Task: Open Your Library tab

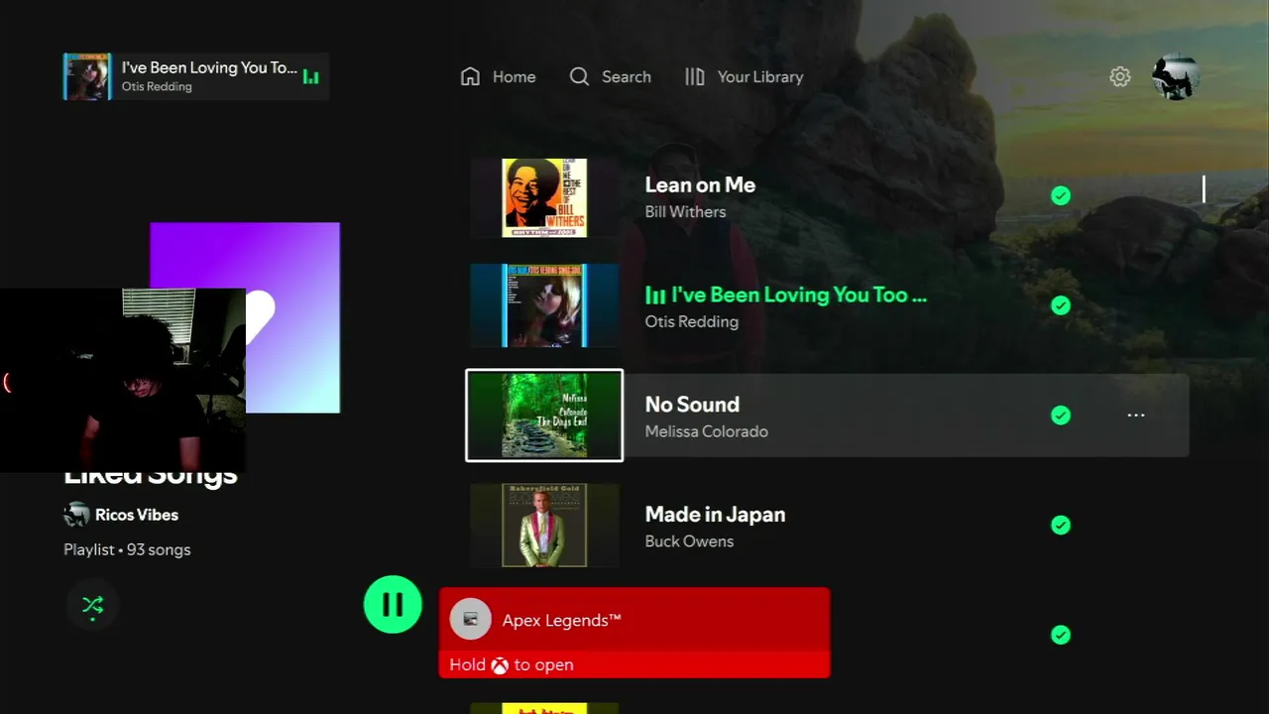Action: (744, 76)
